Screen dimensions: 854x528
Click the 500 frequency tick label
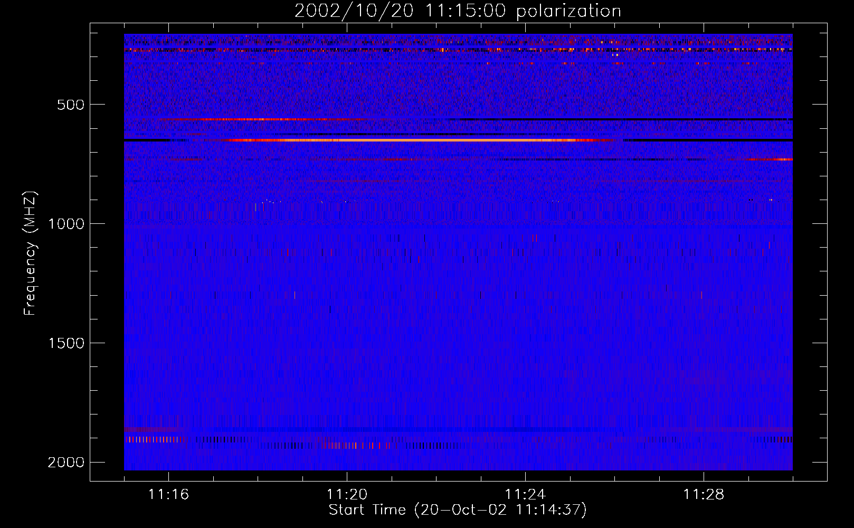[71, 105]
